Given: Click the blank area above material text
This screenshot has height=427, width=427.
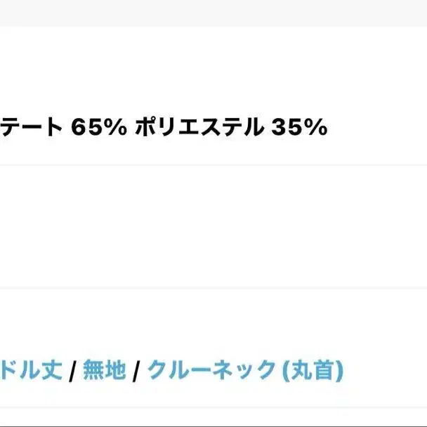Looking at the screenshot, I should (213, 70).
